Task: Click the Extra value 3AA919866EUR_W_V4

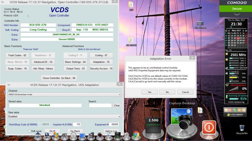Action: click(x=67, y=34)
